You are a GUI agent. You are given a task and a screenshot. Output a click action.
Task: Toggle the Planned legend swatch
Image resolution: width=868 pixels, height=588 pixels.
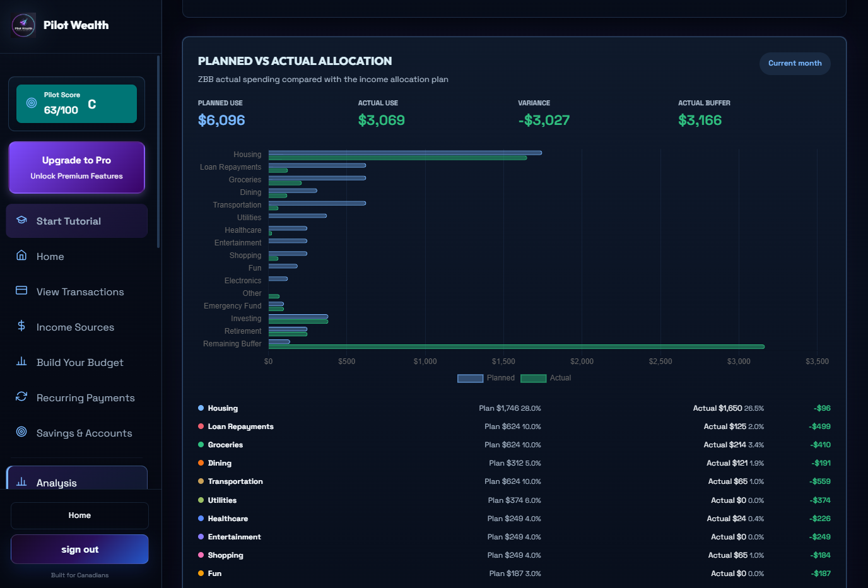[470, 378]
